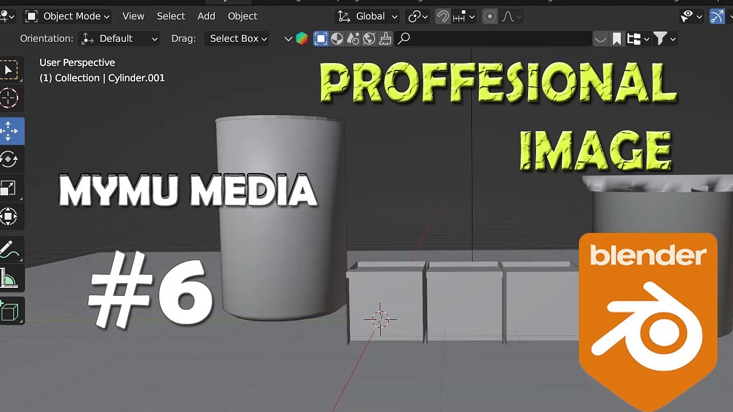Click the '(1) Collection | Cylinder.001' text
The image size is (733, 412).
click(102, 78)
